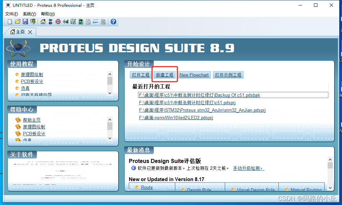
Task: Open PCB Layout chip icon
Action: click(58, 22)
